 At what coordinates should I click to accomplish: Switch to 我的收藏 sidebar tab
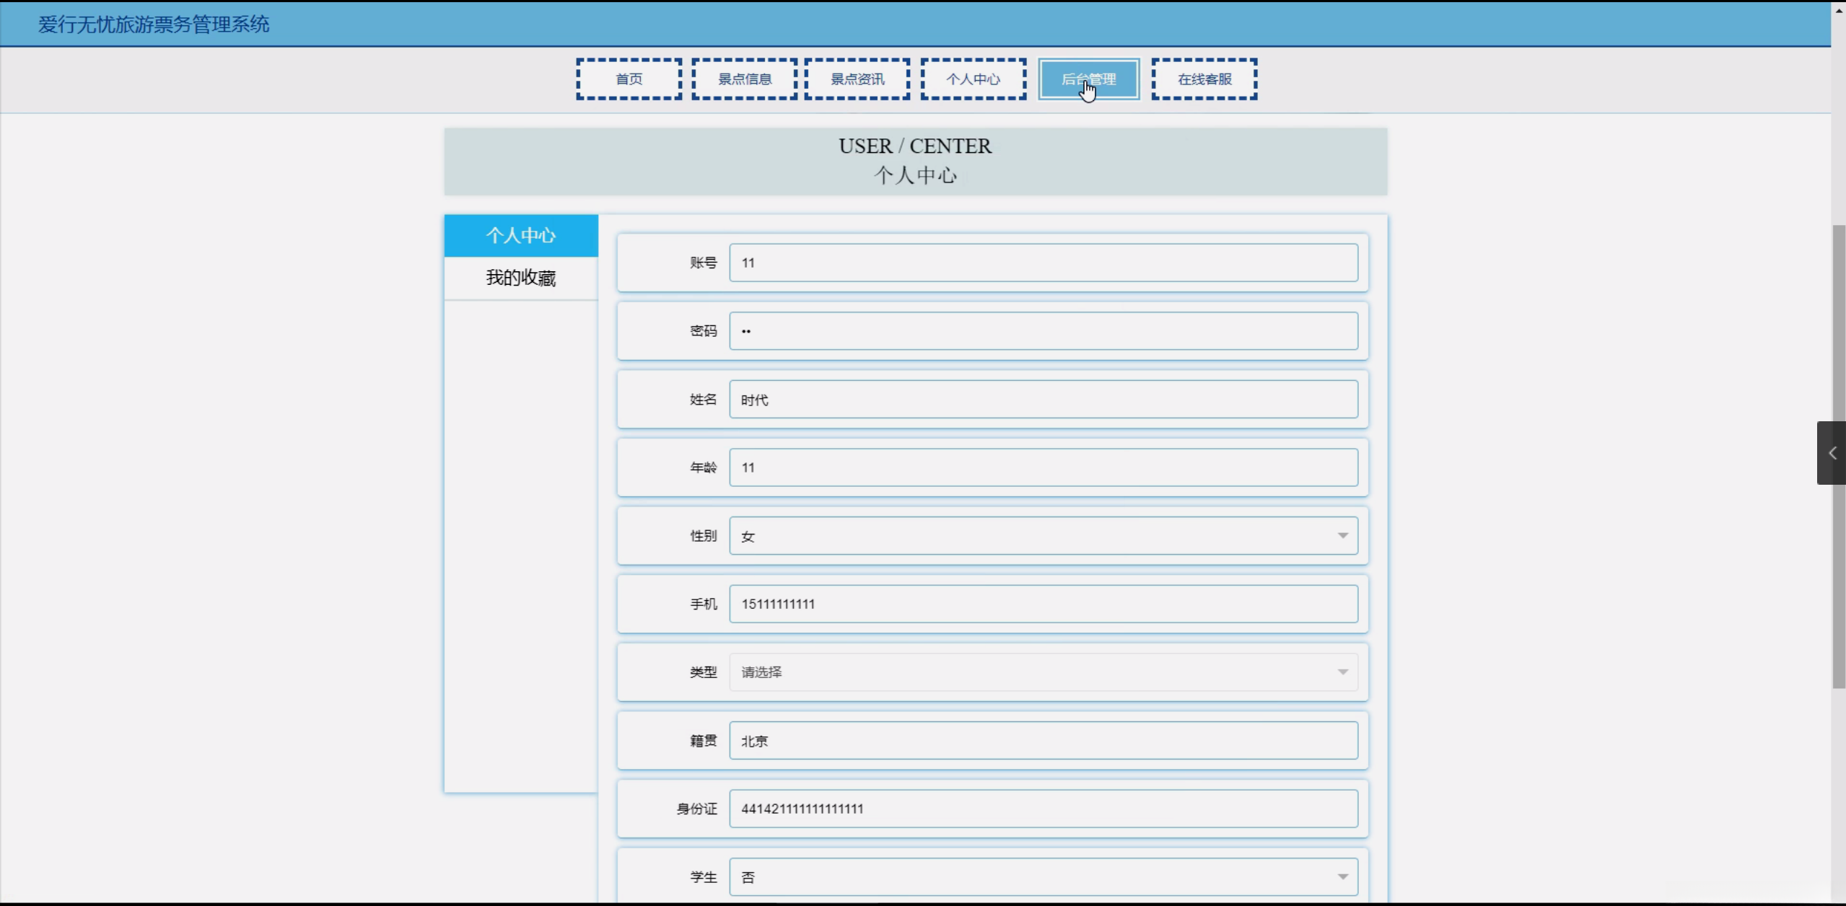point(520,278)
